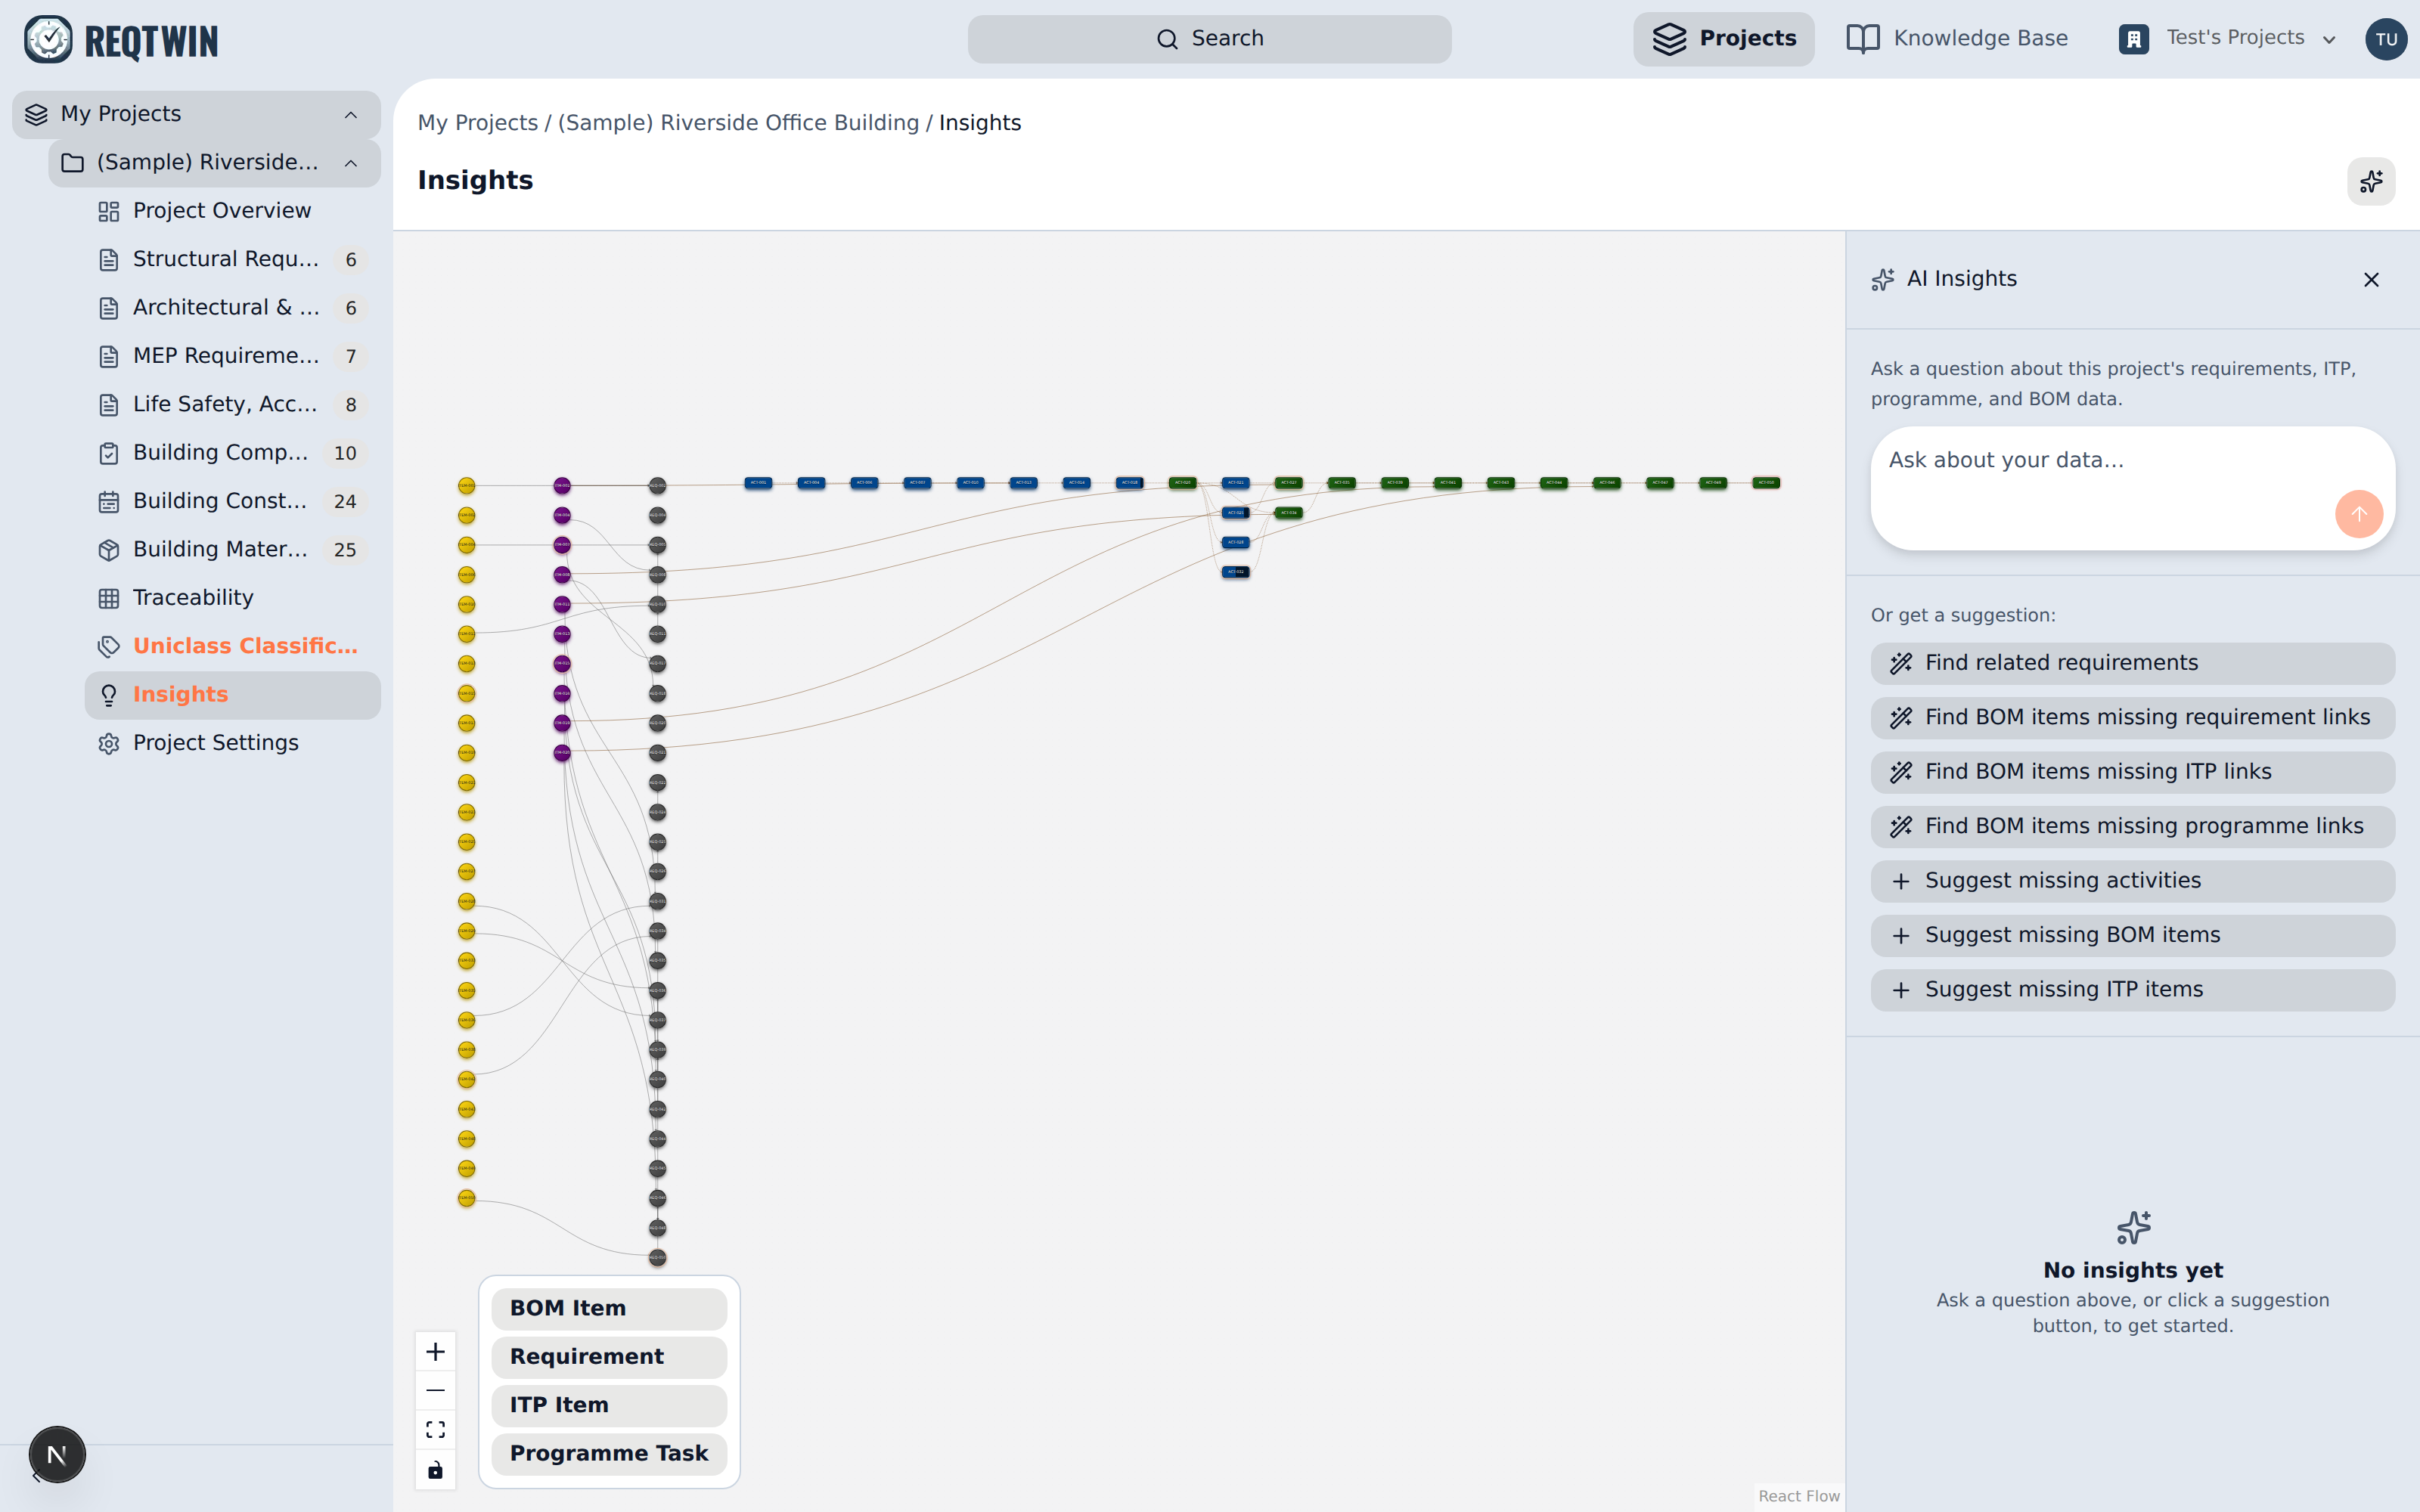Open Building Compliance ITP item

tap(233, 453)
